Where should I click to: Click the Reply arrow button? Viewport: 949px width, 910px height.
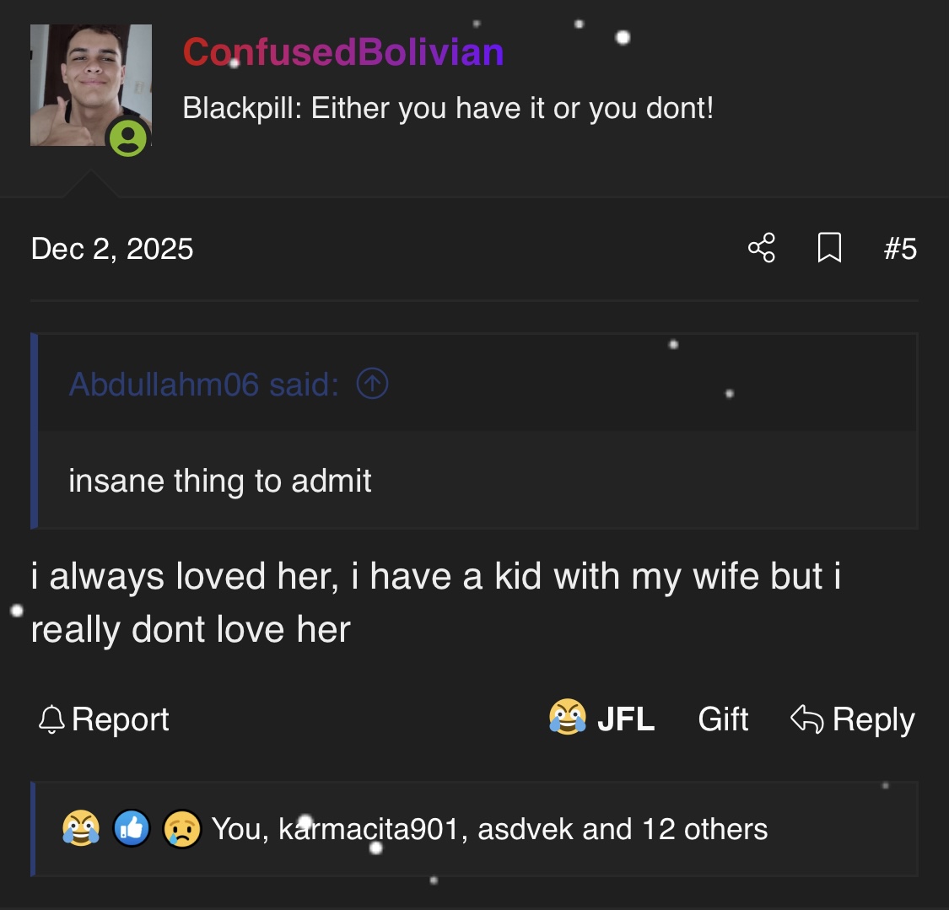coord(852,719)
